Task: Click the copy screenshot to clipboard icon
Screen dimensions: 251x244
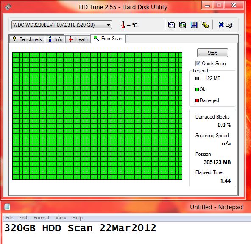Action: [x=183, y=25]
